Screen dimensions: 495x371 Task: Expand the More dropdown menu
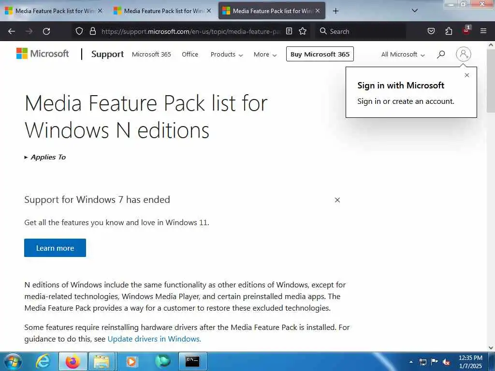pyautogui.click(x=265, y=55)
